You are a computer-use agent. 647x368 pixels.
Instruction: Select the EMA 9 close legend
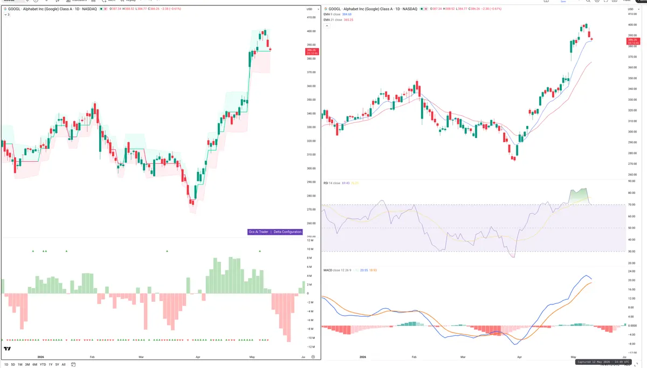point(333,15)
